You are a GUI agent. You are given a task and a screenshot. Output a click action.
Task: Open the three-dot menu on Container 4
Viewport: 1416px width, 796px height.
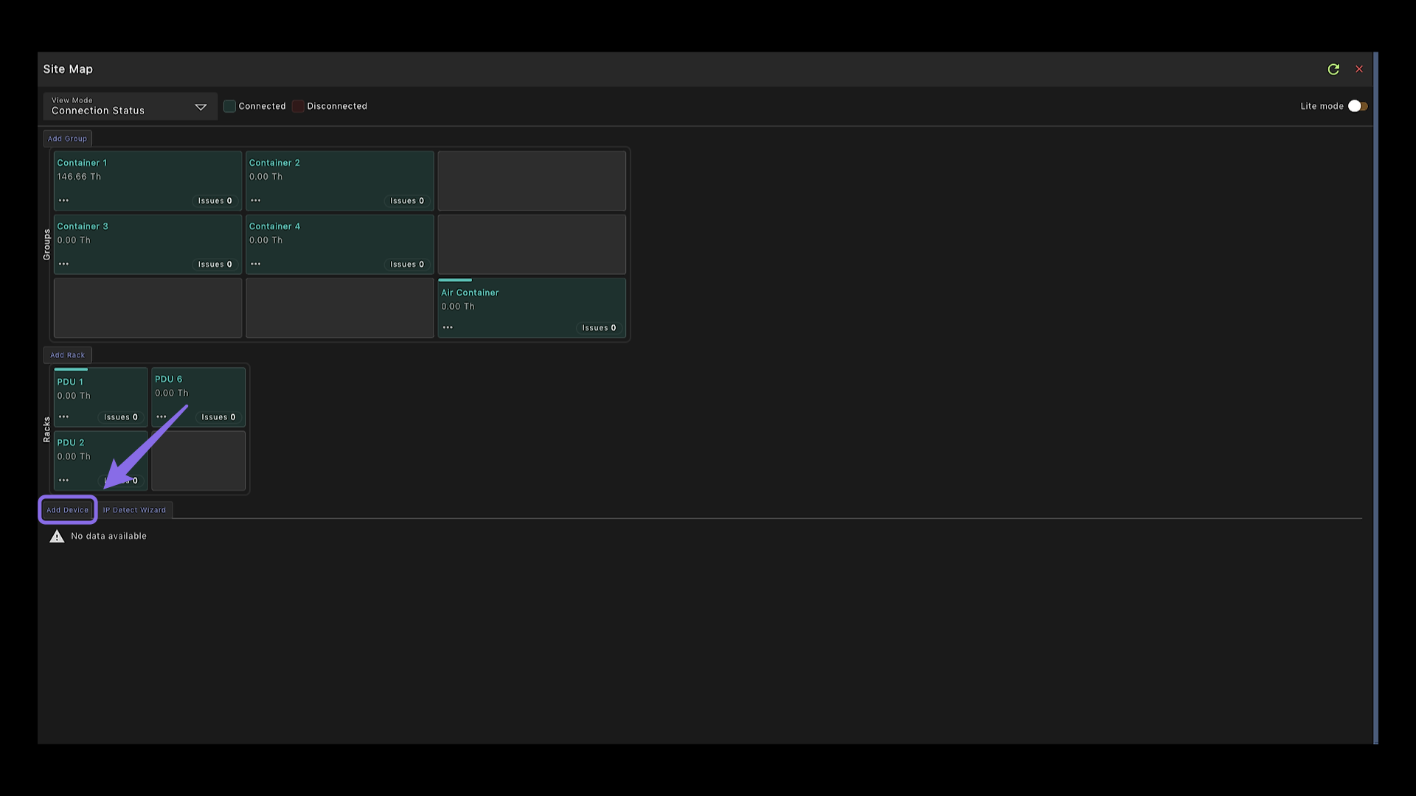[x=256, y=264]
